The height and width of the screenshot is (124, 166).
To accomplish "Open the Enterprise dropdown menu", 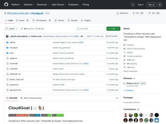I will pos(74,5).
